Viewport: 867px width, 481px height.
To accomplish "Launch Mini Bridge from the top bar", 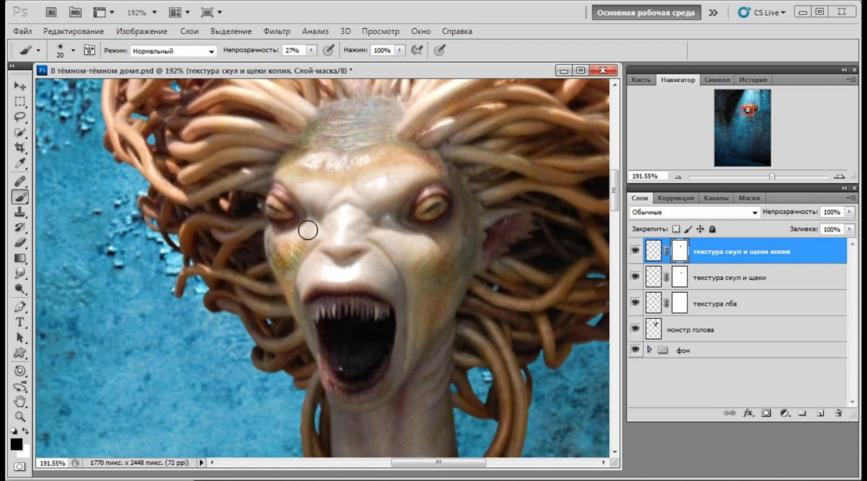I will point(76,12).
